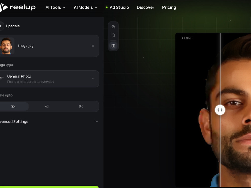Select the 4x scale option
The image size is (251, 188).
click(x=47, y=106)
